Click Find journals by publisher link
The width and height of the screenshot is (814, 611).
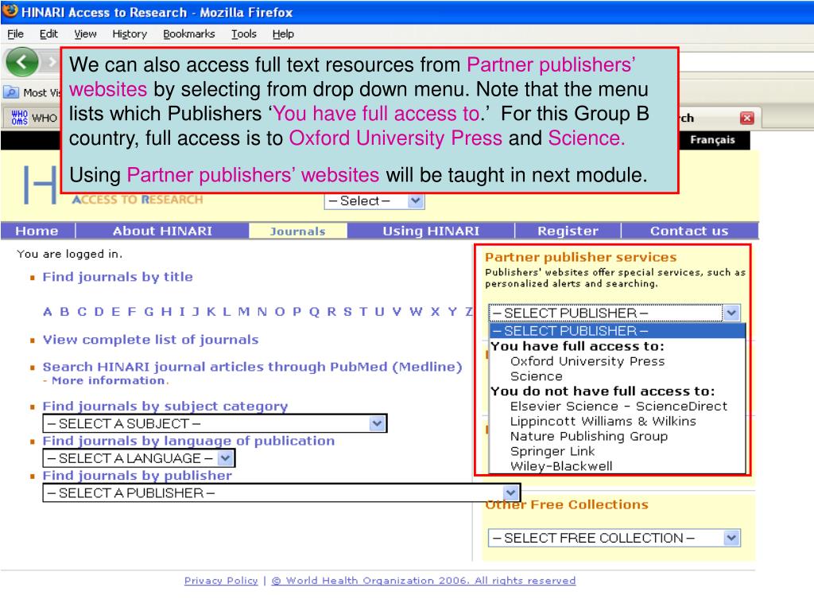click(x=137, y=476)
